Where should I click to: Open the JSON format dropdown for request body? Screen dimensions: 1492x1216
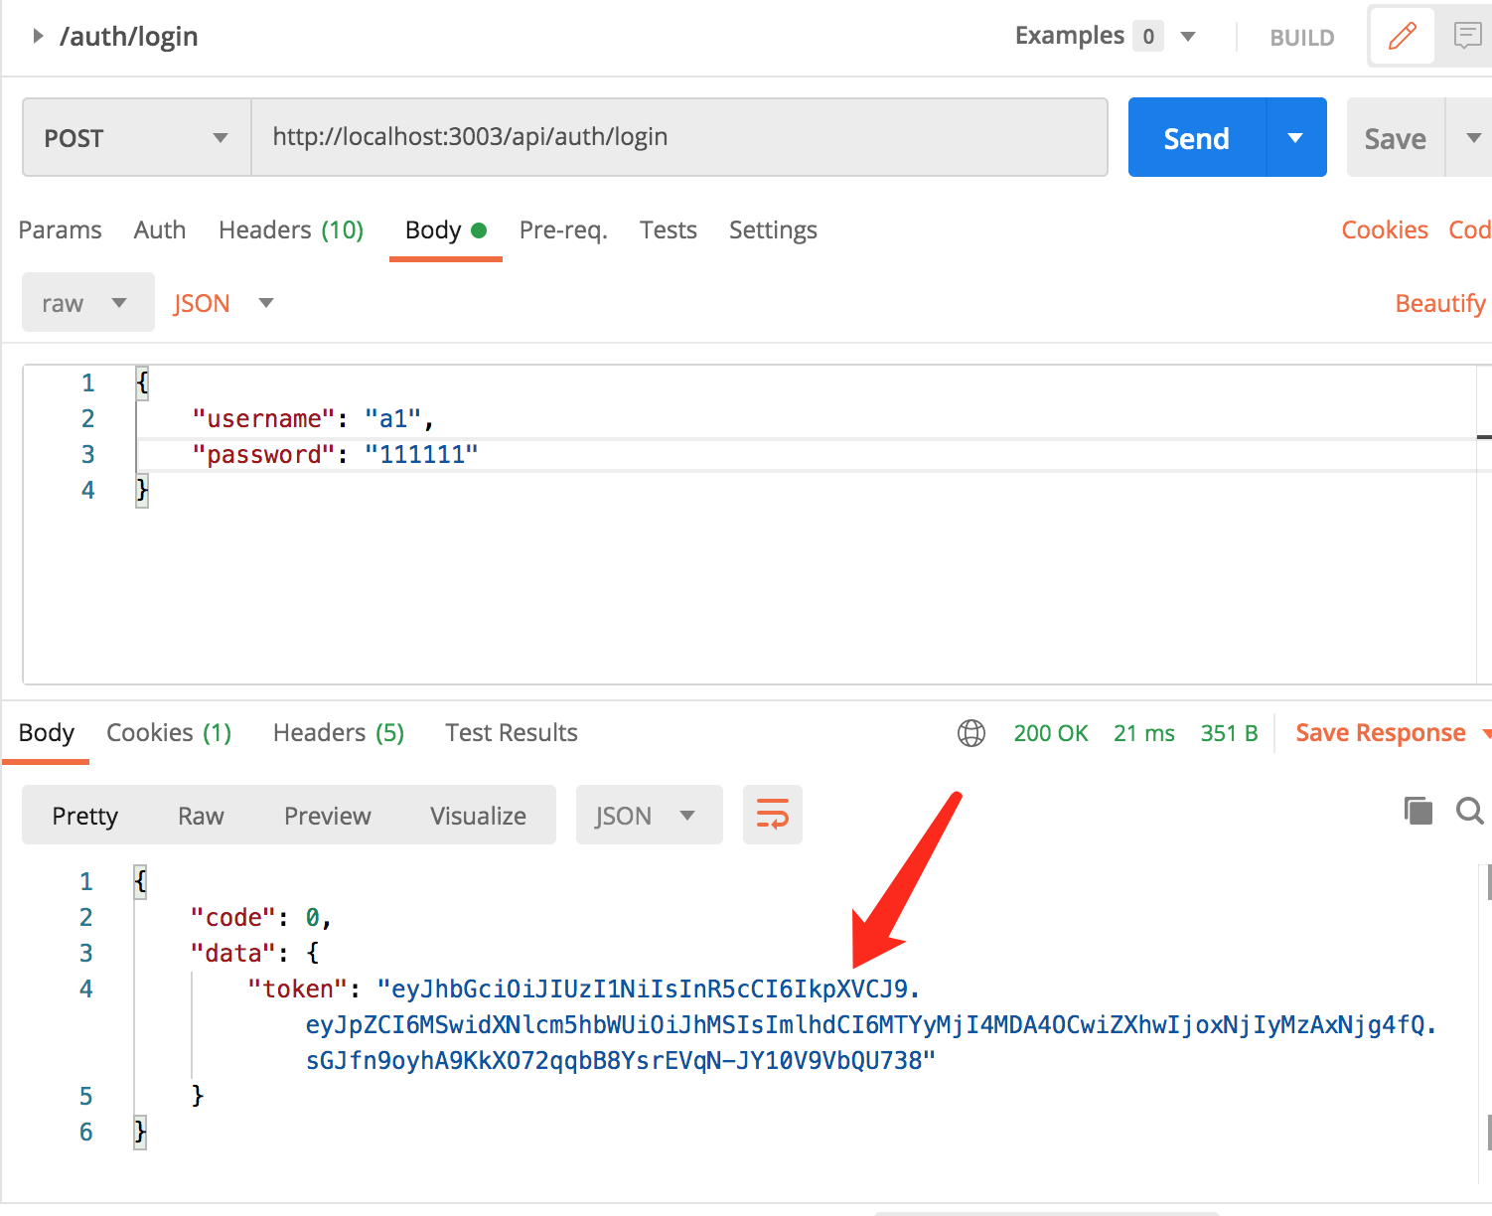[x=223, y=303]
